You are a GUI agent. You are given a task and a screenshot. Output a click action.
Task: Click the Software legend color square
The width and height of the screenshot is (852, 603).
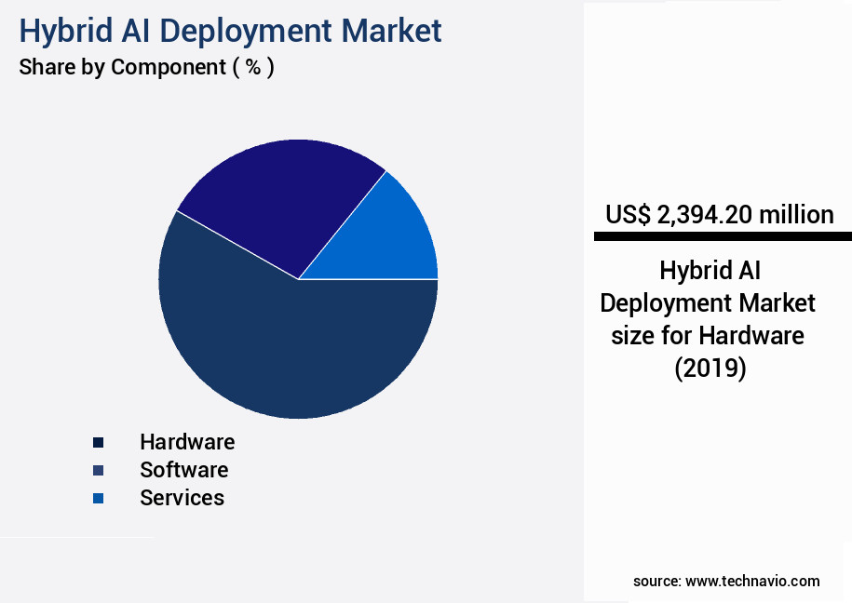(98, 470)
